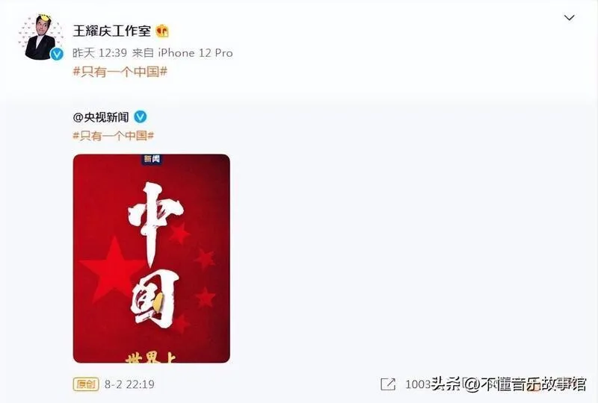
Task: Click the verified badge next to 央视新闻
Action: (141, 116)
